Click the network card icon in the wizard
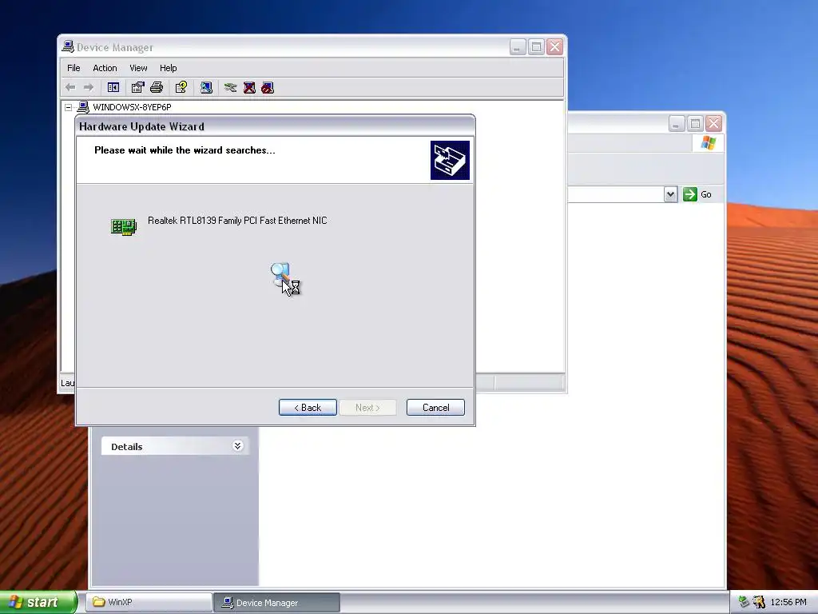 [124, 226]
